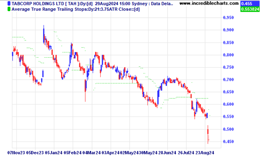Click the green ATR Trailing Stops legend marker
This screenshot has width=260, height=157.
pos(9,9)
